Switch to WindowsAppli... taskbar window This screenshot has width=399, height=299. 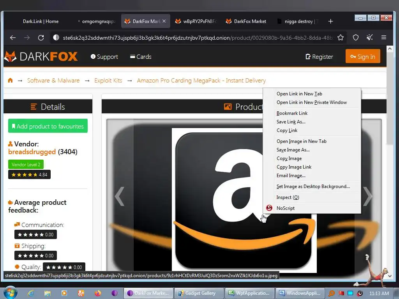(x=300, y=293)
